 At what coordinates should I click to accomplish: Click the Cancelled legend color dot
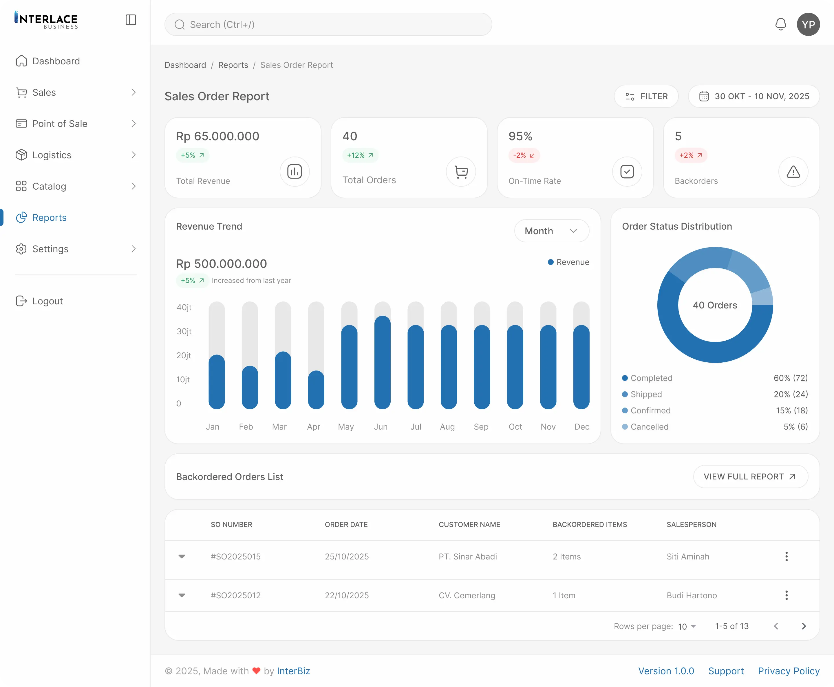tap(625, 427)
